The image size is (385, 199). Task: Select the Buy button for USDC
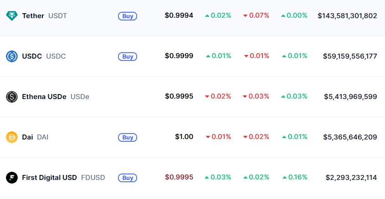pyautogui.click(x=128, y=56)
